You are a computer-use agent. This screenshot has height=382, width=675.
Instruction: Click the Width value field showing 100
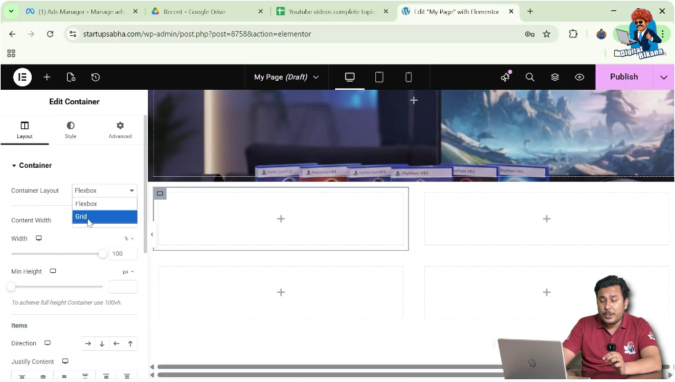tap(123, 254)
